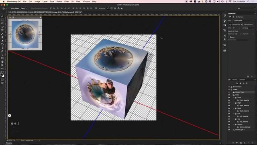Click the dolly widget in canvas lower left
This screenshot has height=145, width=257.
(x=18, y=124)
